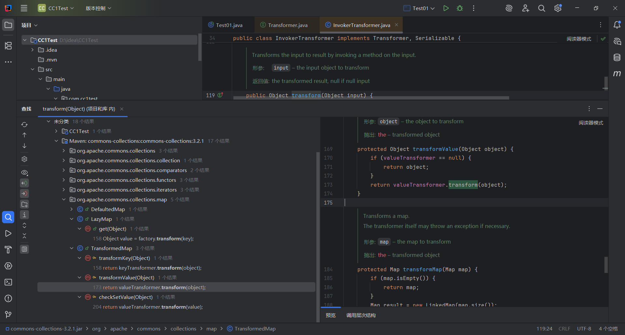
Task: Toggle the preview eye in find panel
Action: pos(24,172)
